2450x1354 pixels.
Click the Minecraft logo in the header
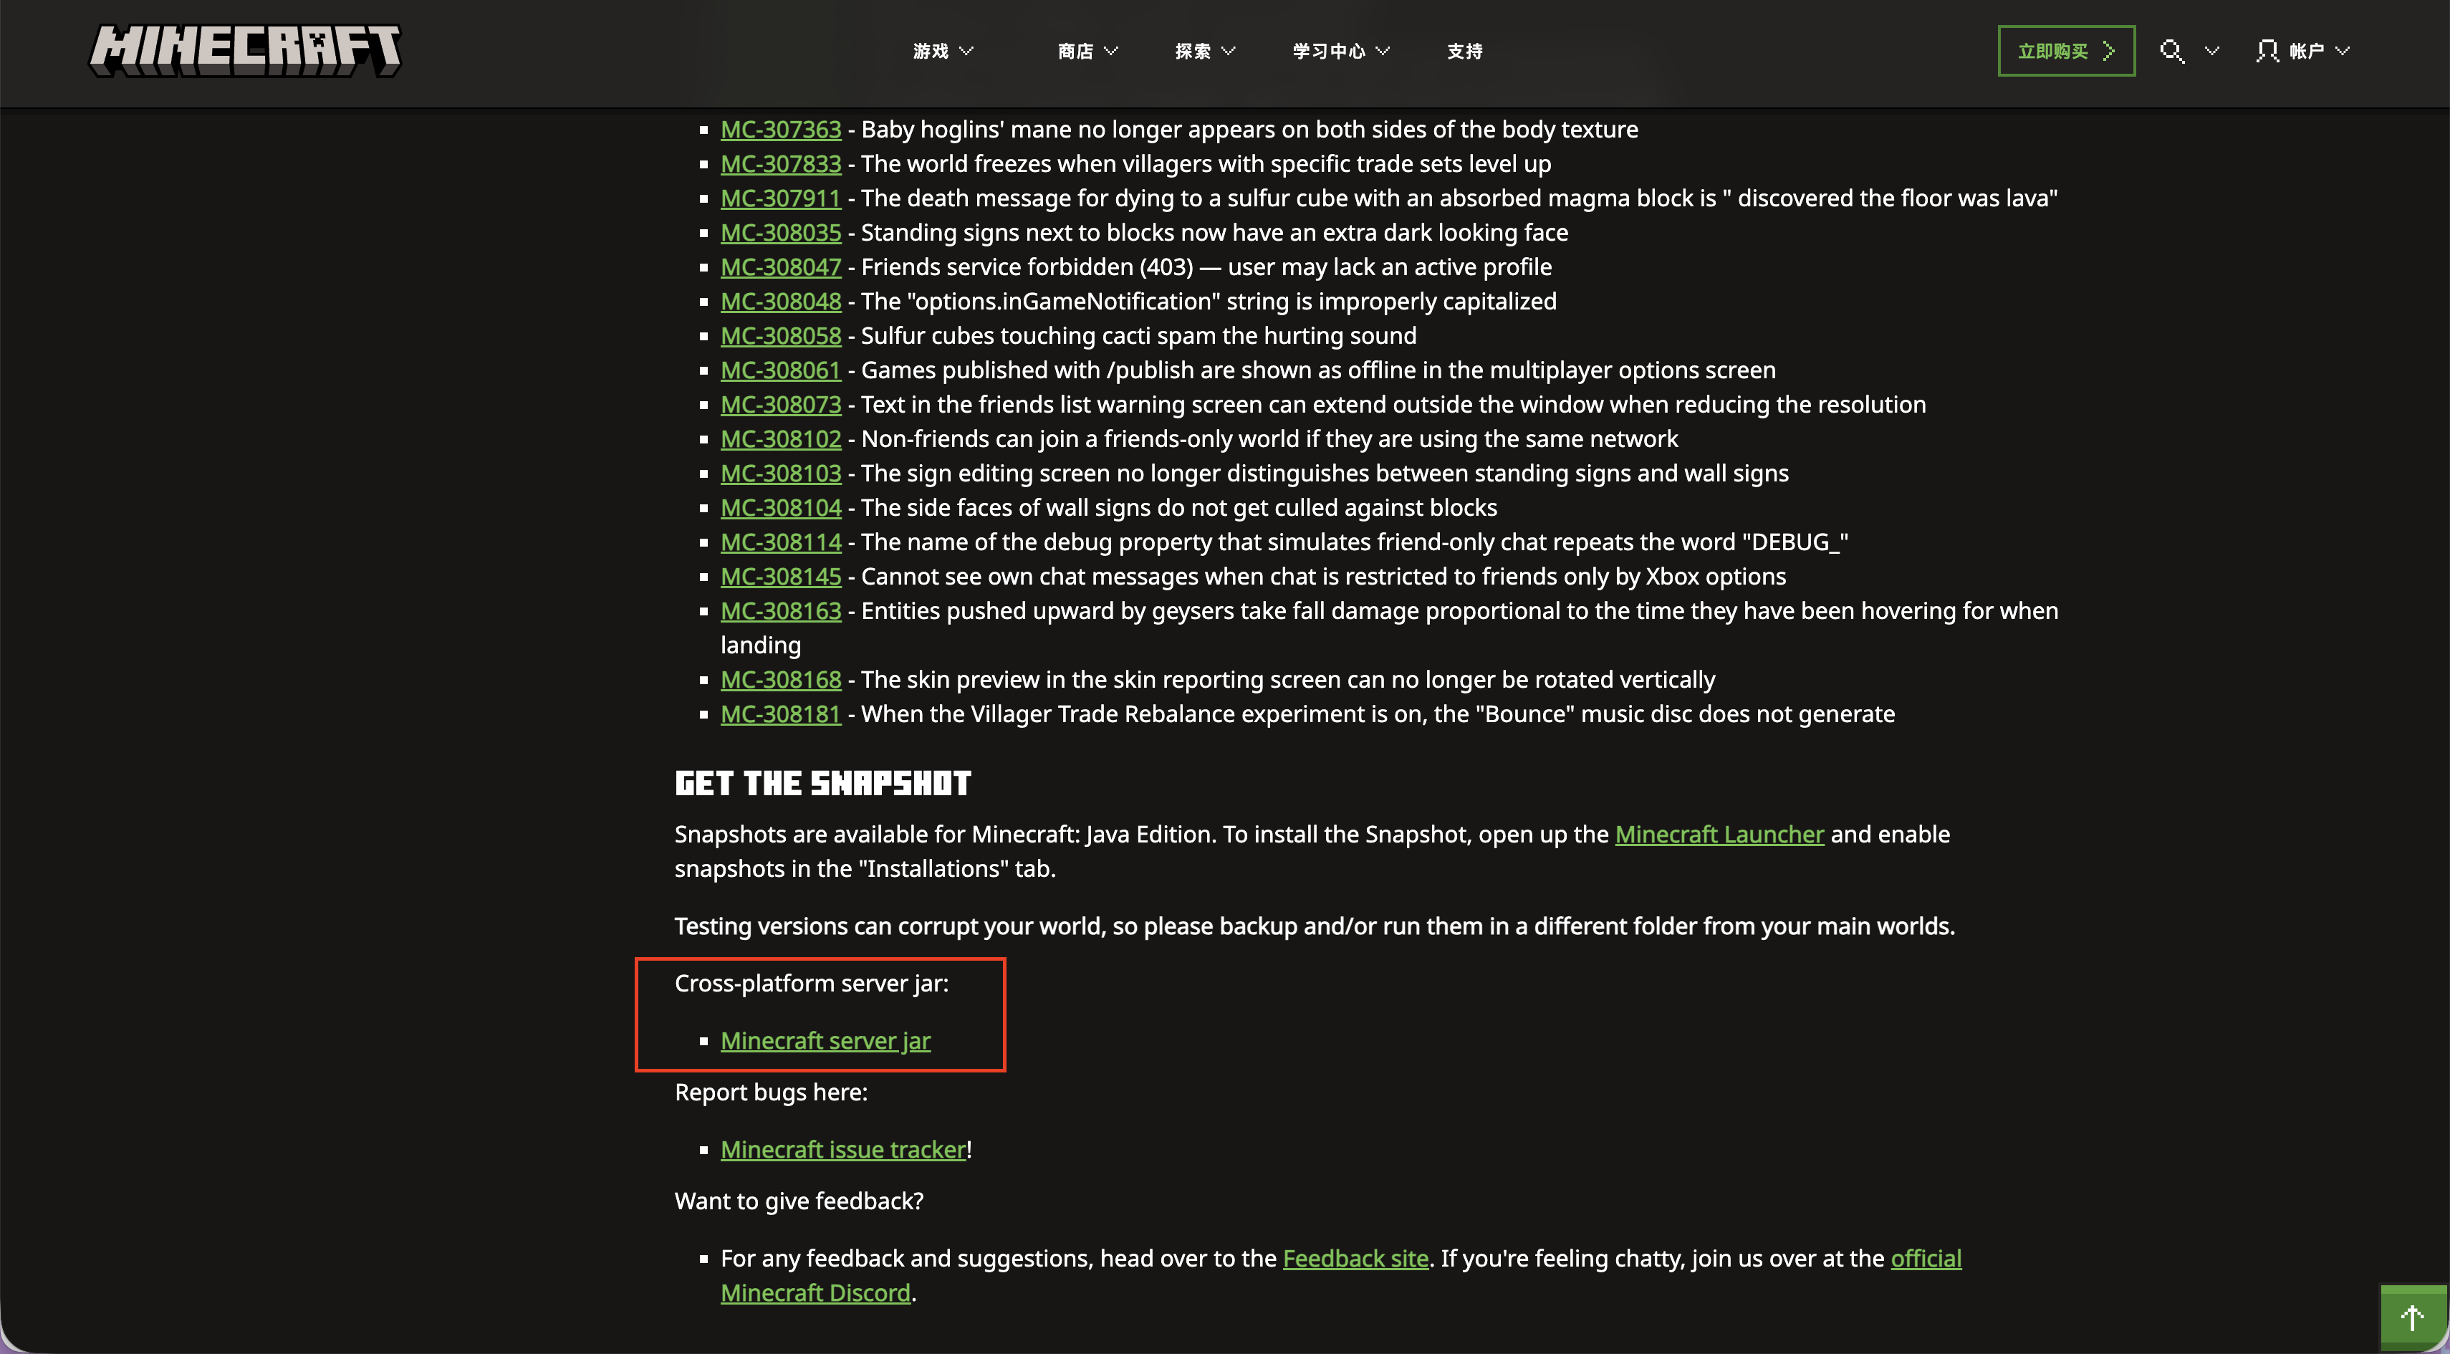point(246,50)
